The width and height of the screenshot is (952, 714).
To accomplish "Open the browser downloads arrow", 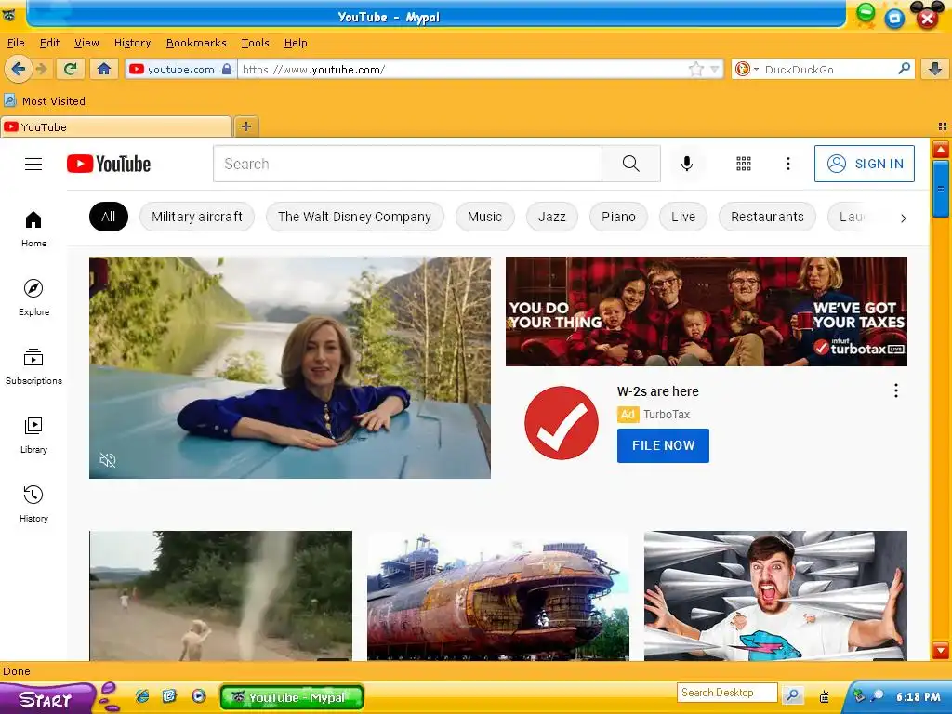I will pos(935,69).
